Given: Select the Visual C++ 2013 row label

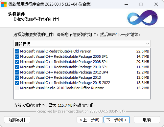Looking at the screenshot, I should [60, 77].
